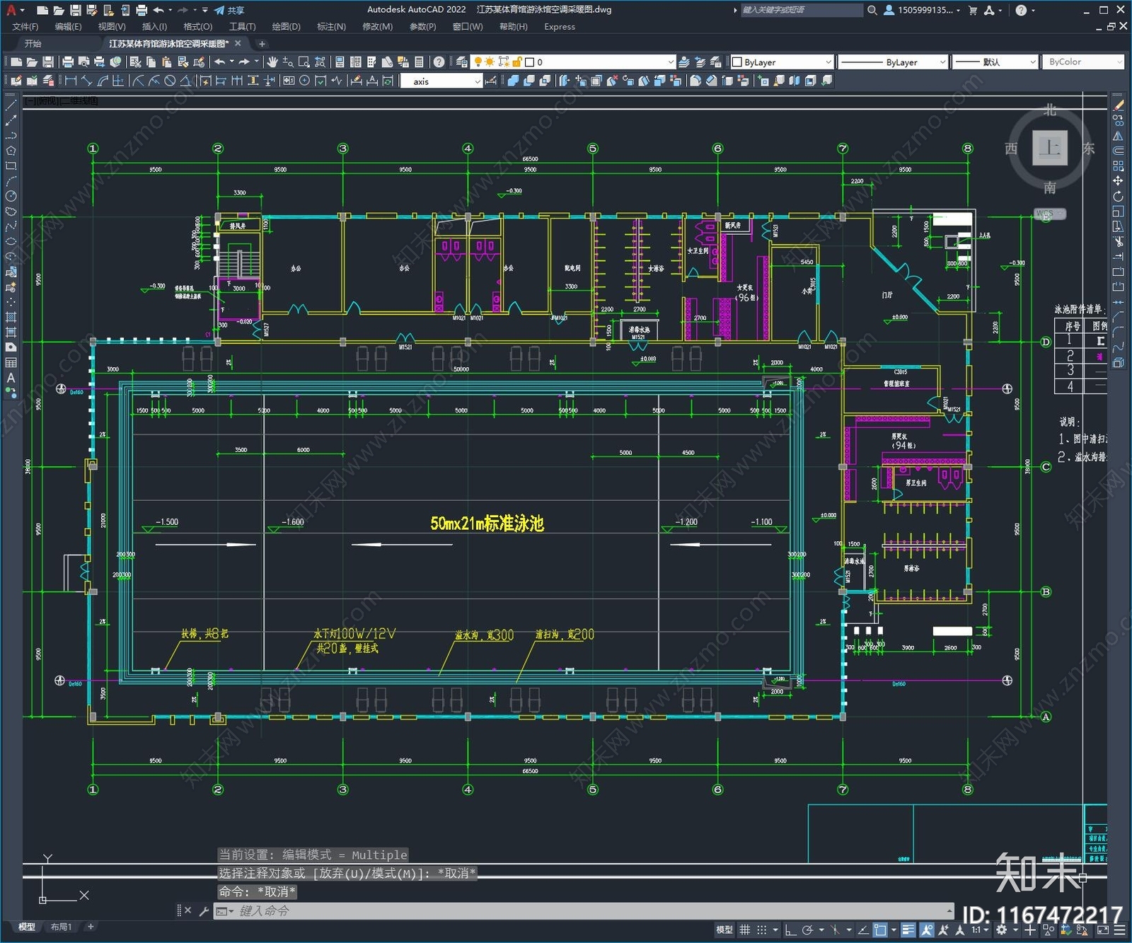Open the 默认 lineweight dropdown
This screenshot has width=1132, height=943.
pyautogui.click(x=995, y=62)
